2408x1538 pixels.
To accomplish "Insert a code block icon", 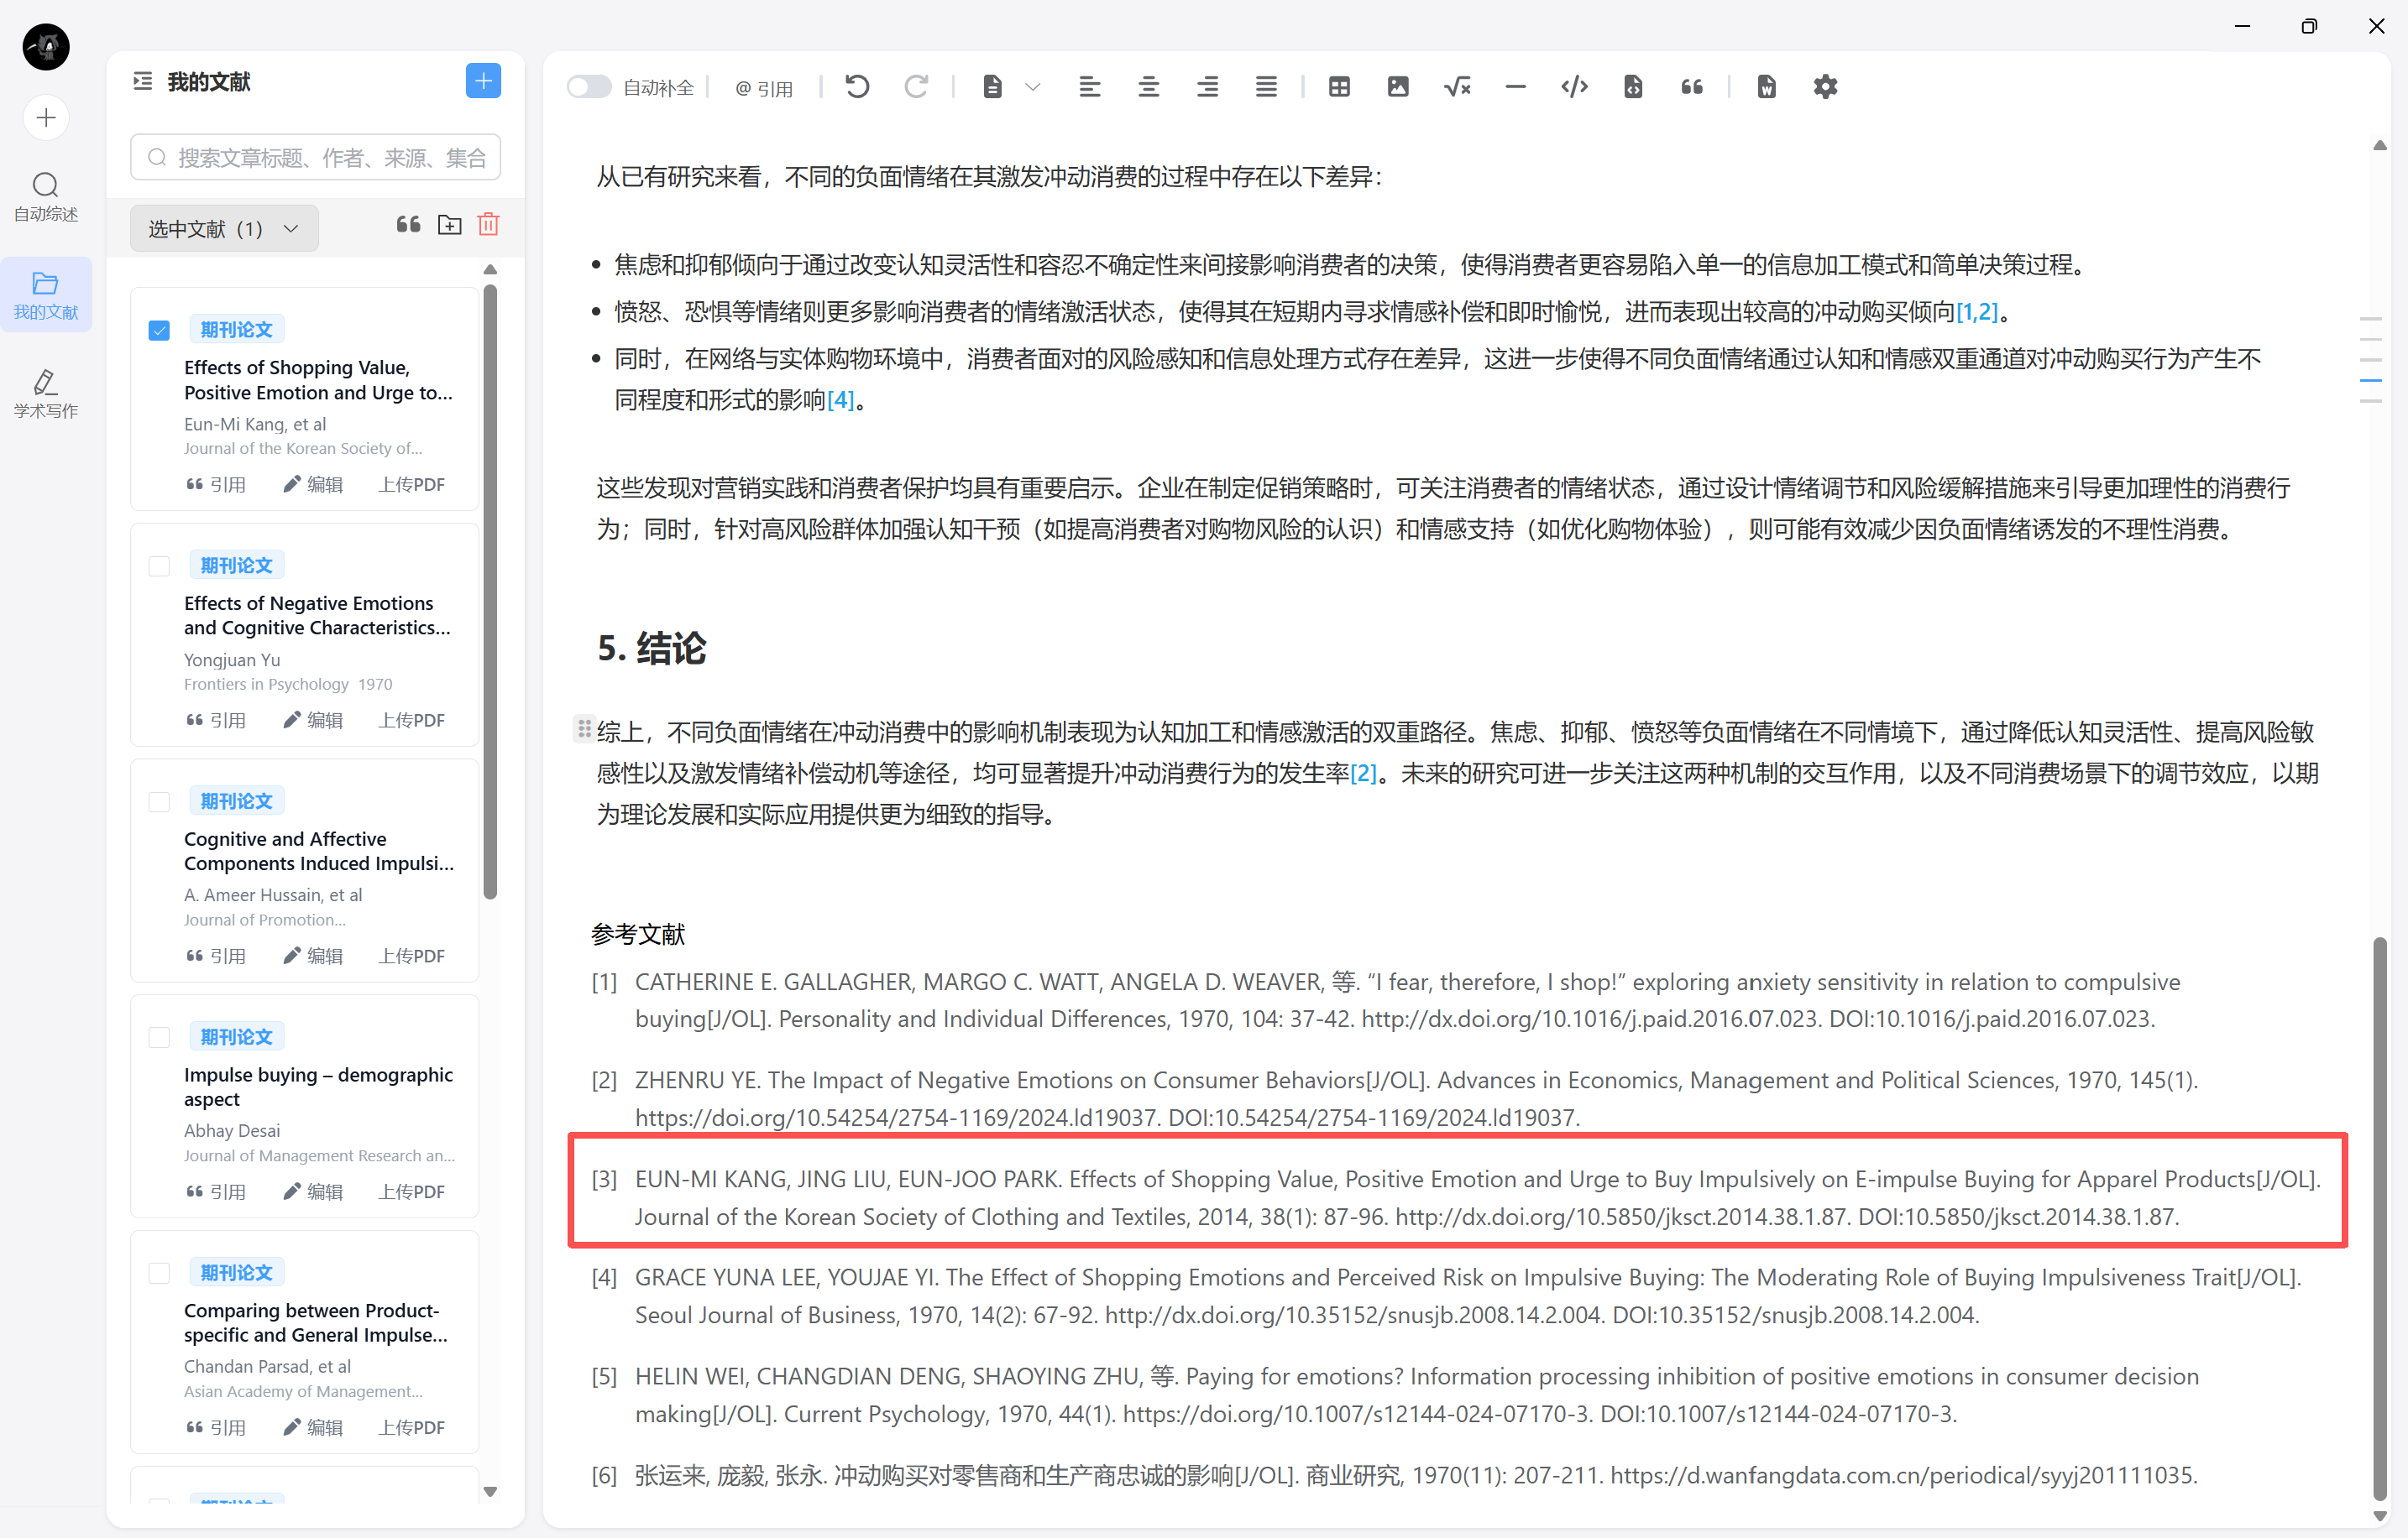I will click(x=1574, y=87).
